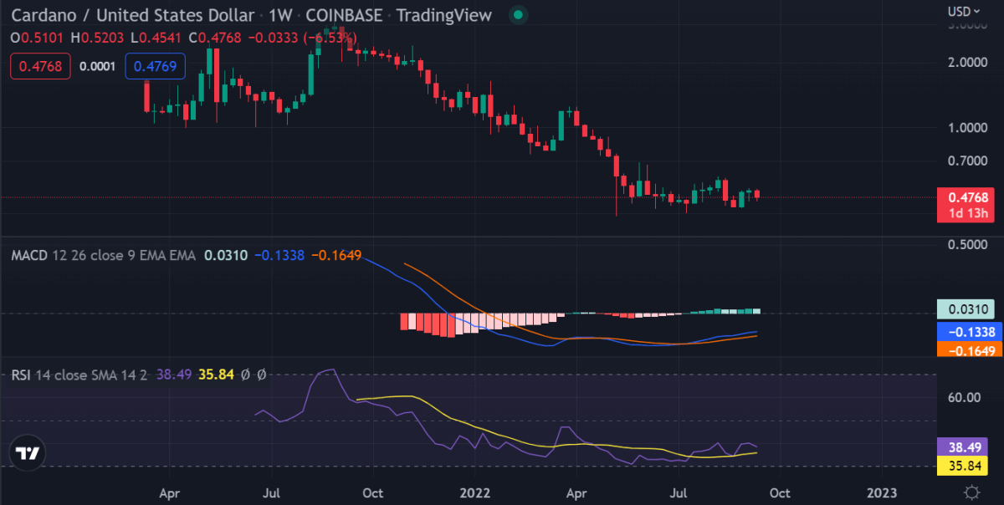Click the blue 0.4769 buy price button
1004x505 pixels.
(155, 67)
